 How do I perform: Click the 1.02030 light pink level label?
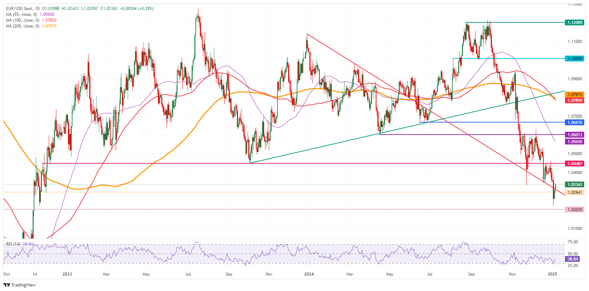575,210
